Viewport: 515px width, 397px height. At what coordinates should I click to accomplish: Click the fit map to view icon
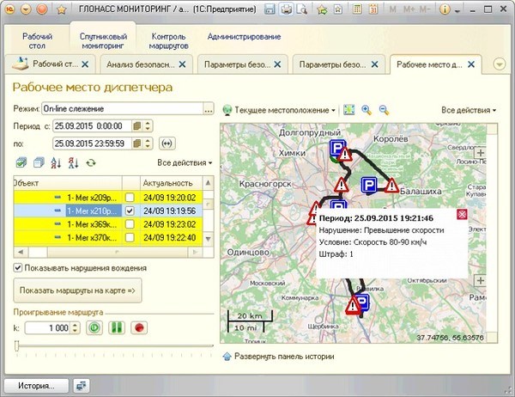[x=348, y=110]
